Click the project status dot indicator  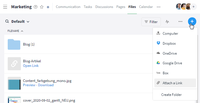point(48,7)
